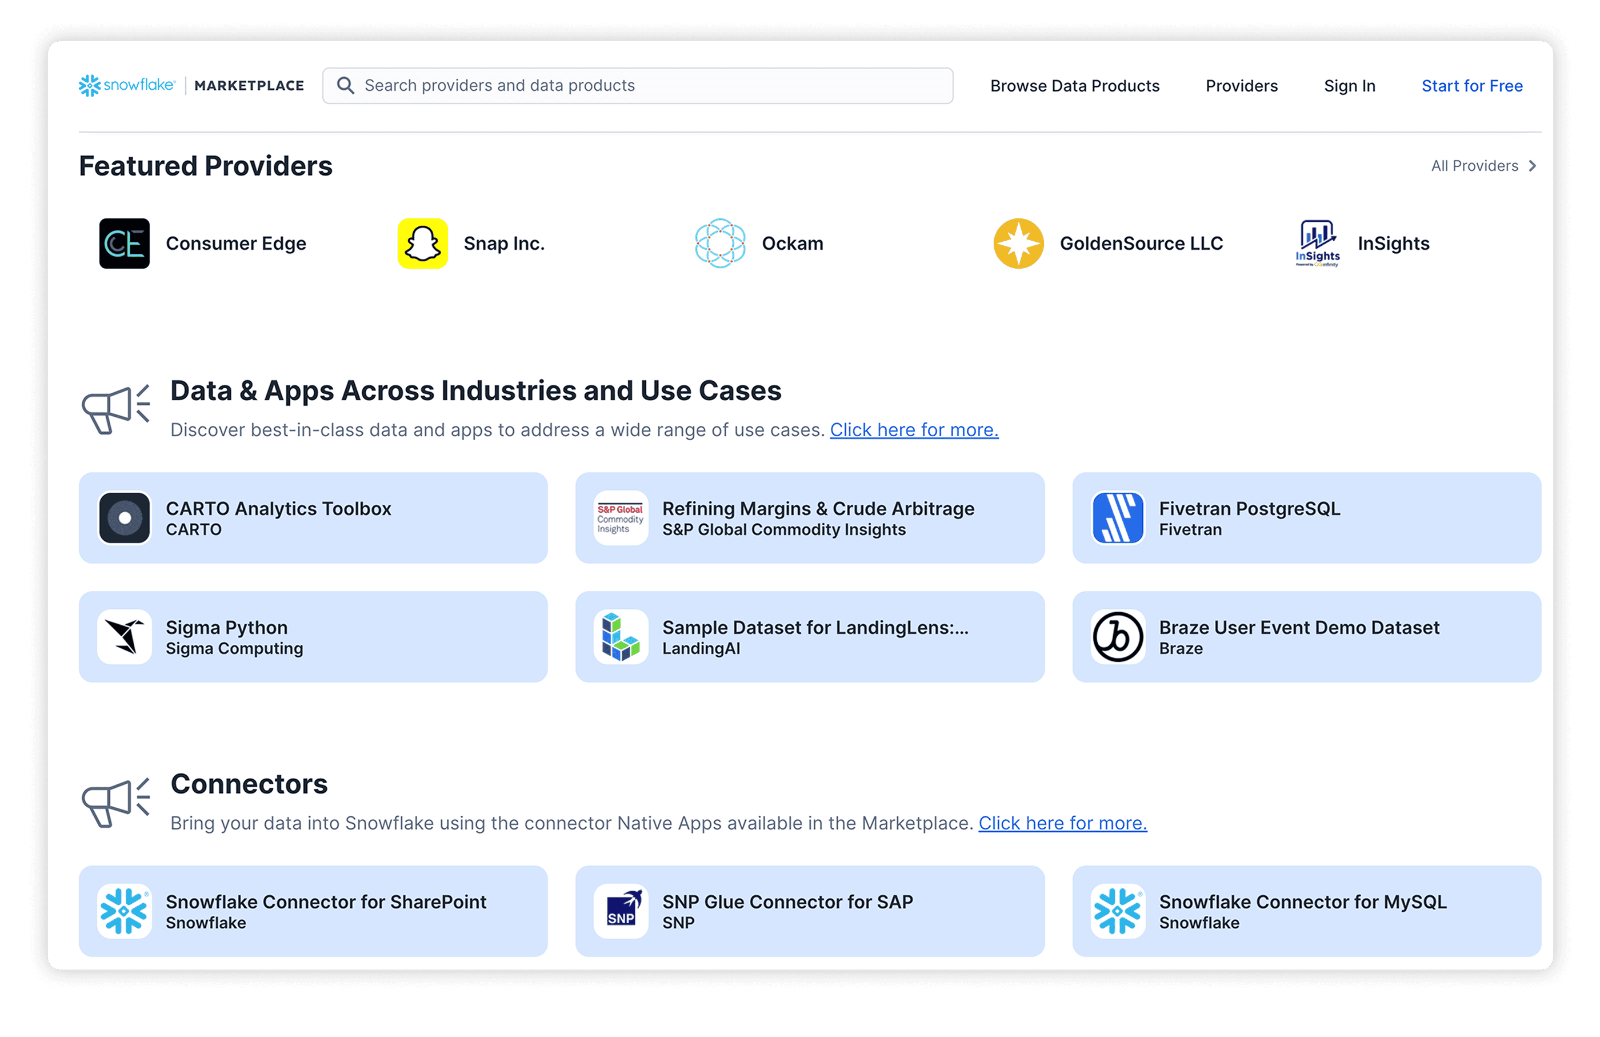This screenshot has width=1600, height=1037.
Task: Click the CARTO Analytics Toolbox icon
Action: pos(125,518)
